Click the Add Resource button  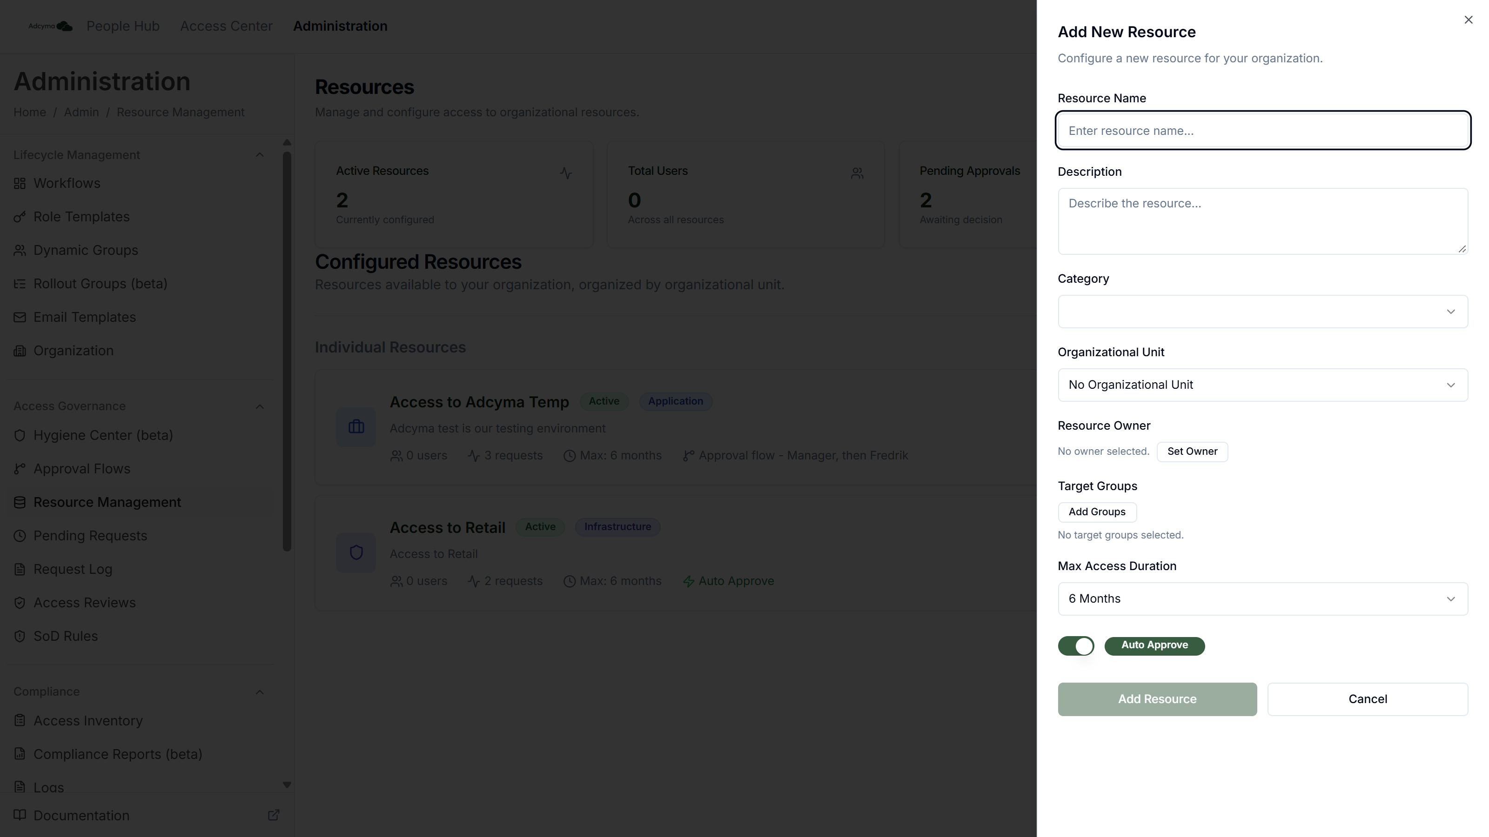click(1157, 699)
